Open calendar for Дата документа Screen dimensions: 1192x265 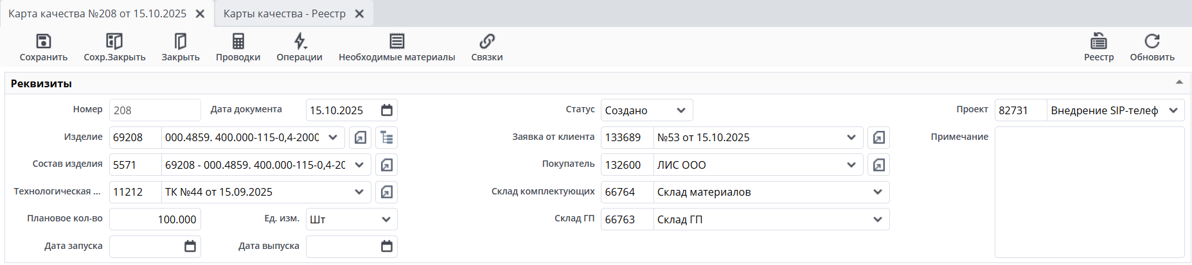[387, 110]
